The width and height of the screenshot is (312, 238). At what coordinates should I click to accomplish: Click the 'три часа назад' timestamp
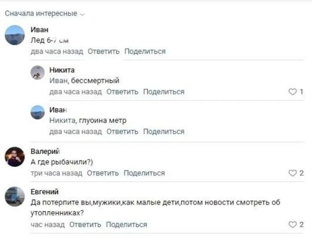coord(57,173)
